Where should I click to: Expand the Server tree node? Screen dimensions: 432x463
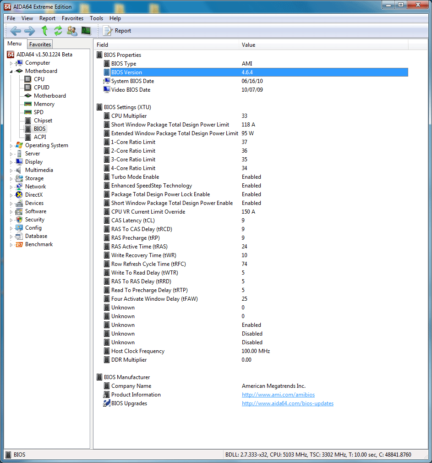[x=11, y=154]
